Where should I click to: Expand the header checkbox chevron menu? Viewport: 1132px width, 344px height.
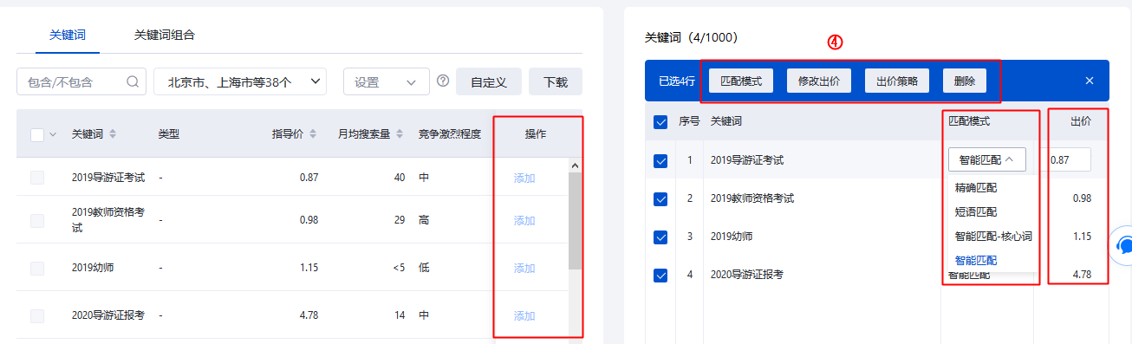52,134
